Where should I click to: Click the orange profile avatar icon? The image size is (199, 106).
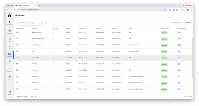click(188, 10)
